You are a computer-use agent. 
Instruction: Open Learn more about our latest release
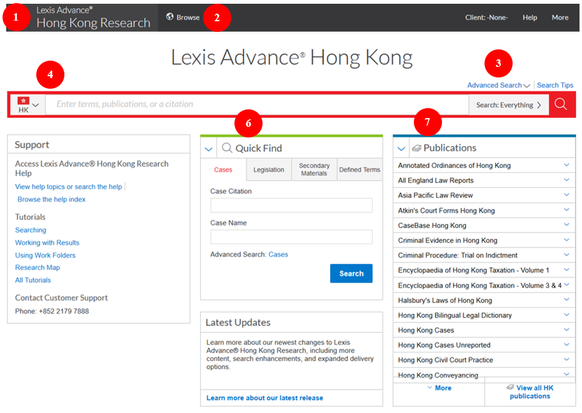coord(264,398)
